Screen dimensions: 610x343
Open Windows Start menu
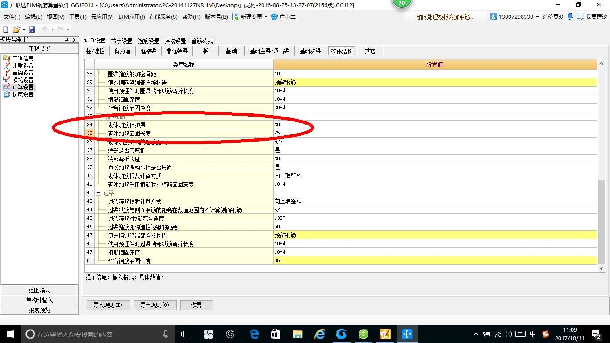point(10,334)
